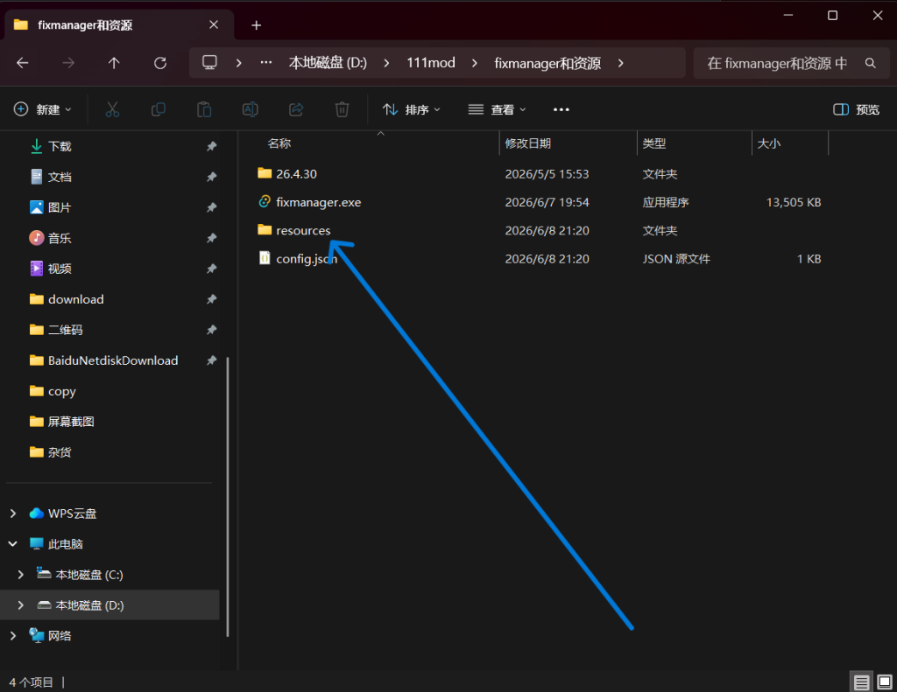This screenshot has width=897, height=692.
Task: Select the resources folder in file list
Action: point(302,230)
